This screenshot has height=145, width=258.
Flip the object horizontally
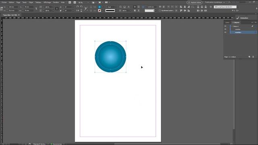77,10
